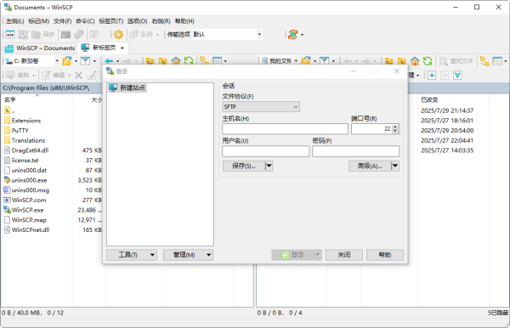Sort by the 已改变 column header in right panel

tap(429, 99)
